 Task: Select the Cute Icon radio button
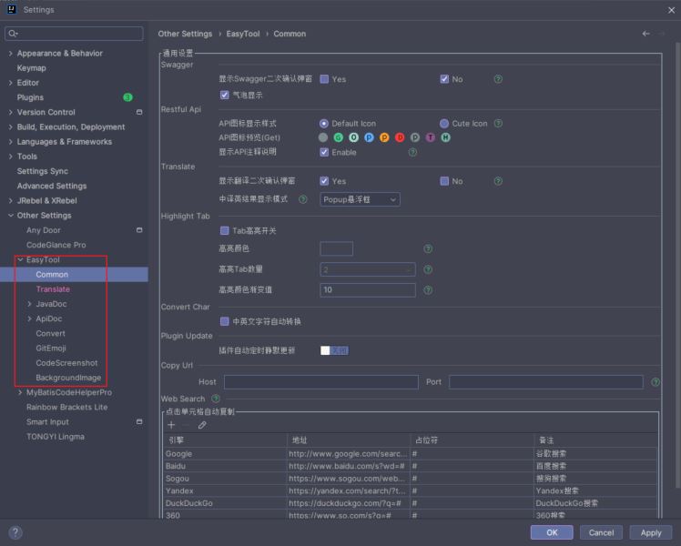coord(444,124)
